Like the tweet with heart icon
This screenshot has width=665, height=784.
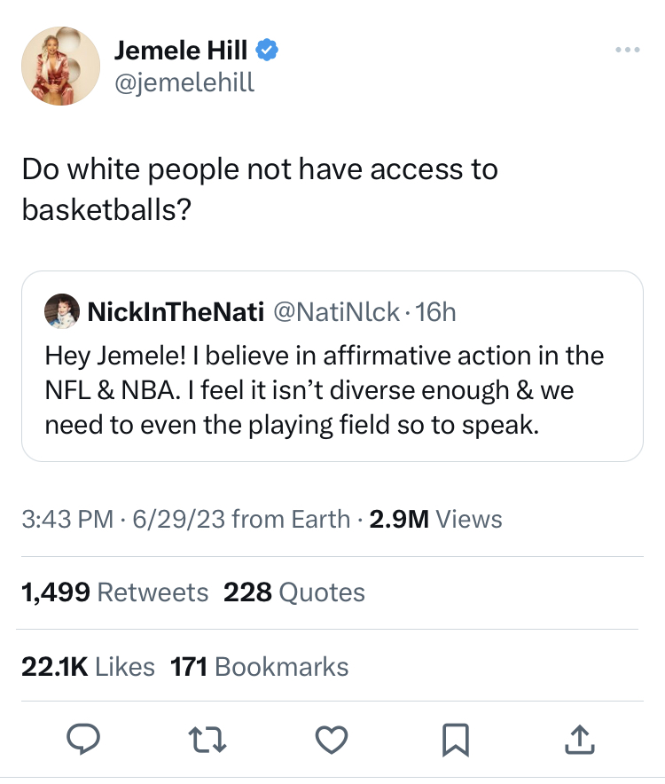point(332,739)
